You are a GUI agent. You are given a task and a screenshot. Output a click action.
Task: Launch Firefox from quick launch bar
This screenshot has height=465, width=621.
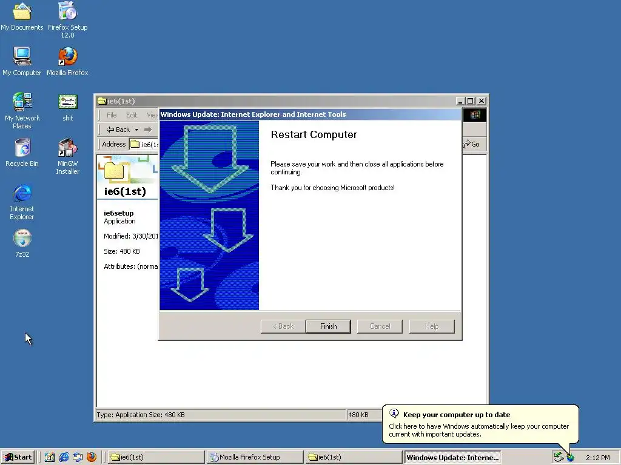tap(92, 457)
